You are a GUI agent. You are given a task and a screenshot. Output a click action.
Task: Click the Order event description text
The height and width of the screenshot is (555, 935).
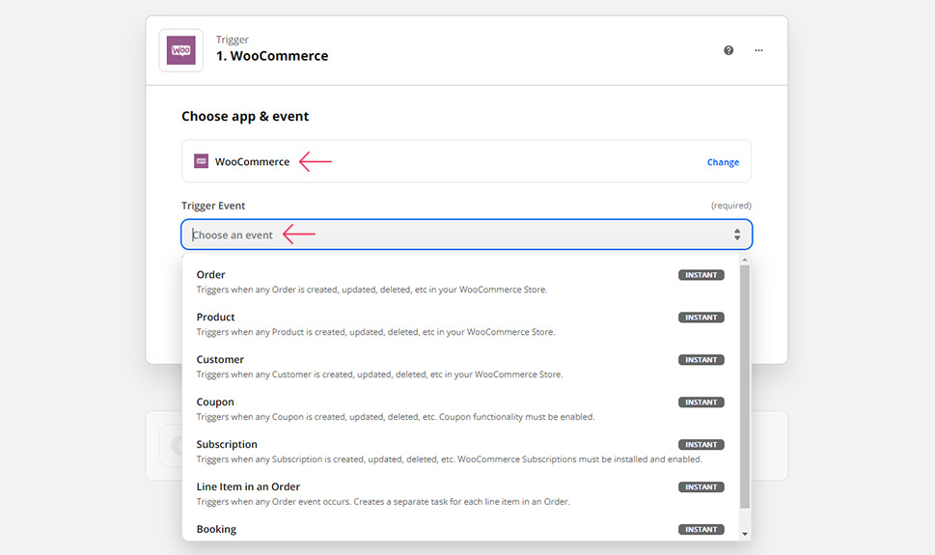371,290
